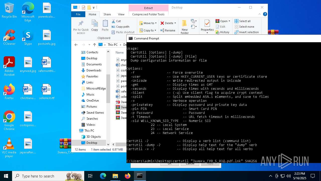Select costopinio image file on desktop
The height and width of the screenshot is (181, 321).
coord(28,119)
